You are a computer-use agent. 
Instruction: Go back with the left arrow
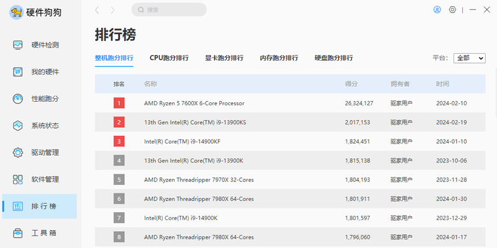(97, 10)
